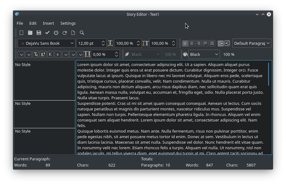The image size is (286, 185).
Task: Click the Load Text from File icon
Action: (30, 33)
